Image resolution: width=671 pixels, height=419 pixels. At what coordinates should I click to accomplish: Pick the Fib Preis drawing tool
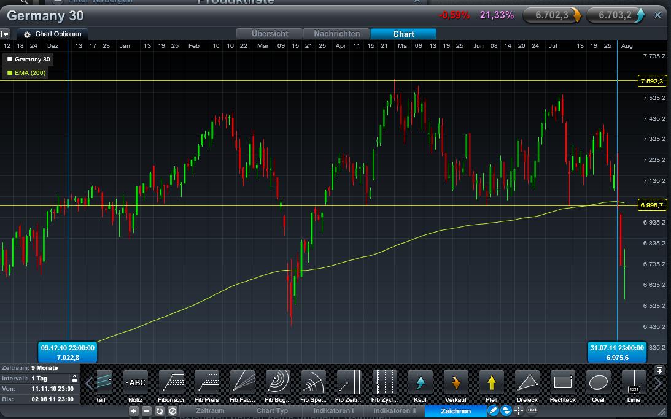point(207,386)
